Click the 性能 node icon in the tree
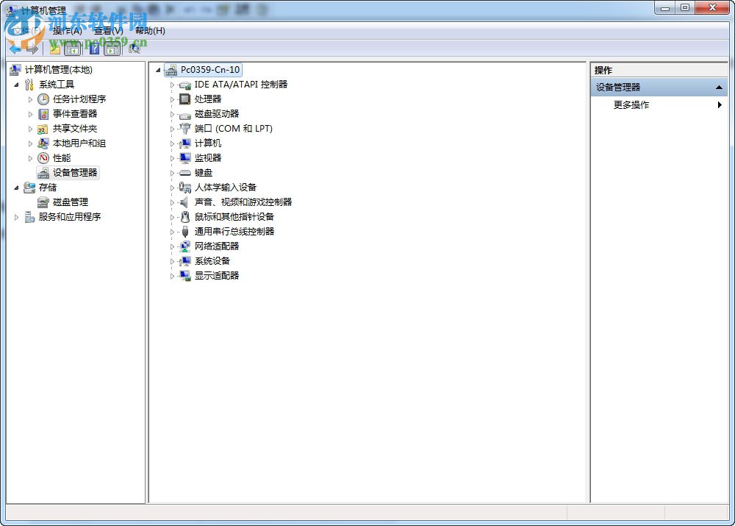735x526 pixels. (43, 157)
